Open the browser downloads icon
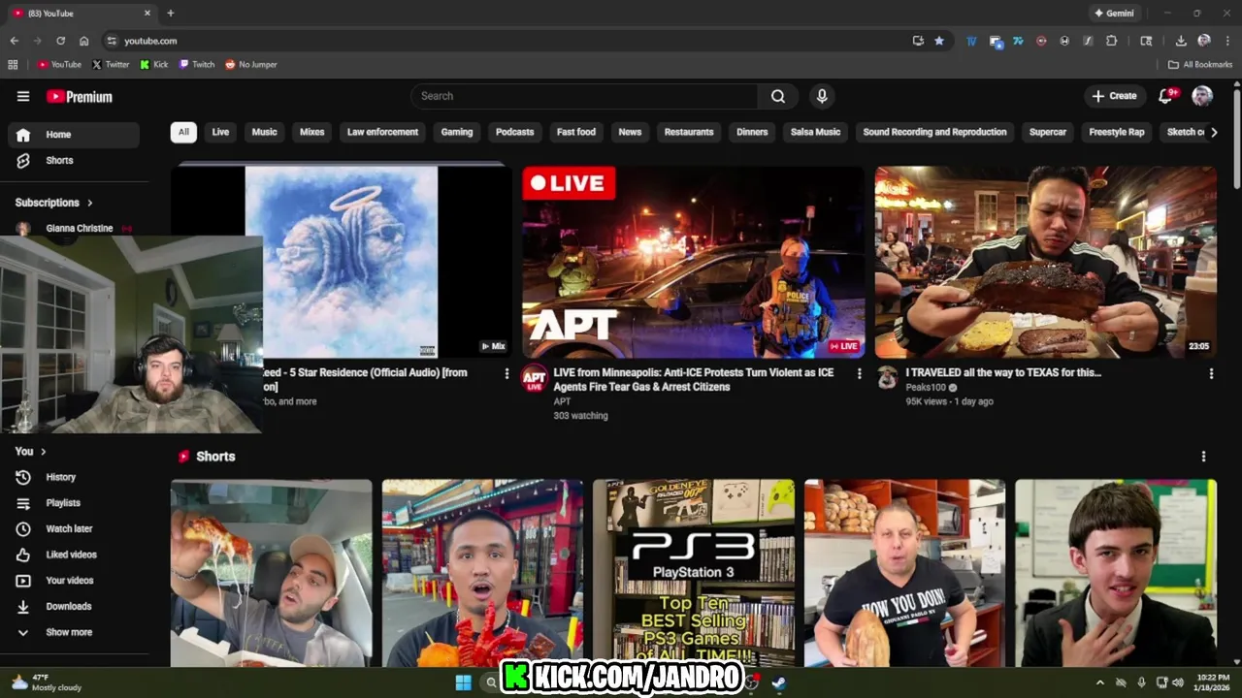The height and width of the screenshot is (698, 1242). [1181, 41]
